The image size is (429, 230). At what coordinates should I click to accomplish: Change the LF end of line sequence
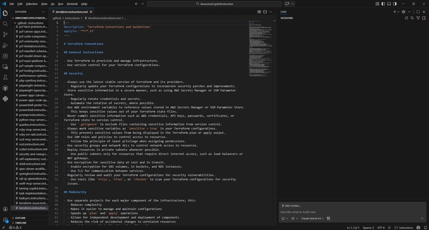click(389, 228)
